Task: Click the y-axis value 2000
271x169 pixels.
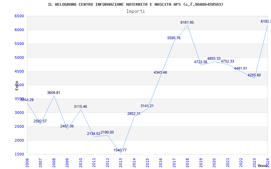Action: coord(19,140)
